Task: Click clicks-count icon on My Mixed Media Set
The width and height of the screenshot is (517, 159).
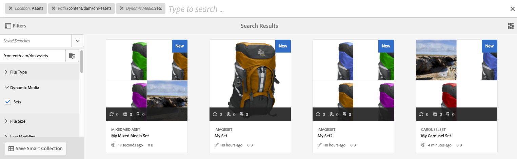Action: 138,114
